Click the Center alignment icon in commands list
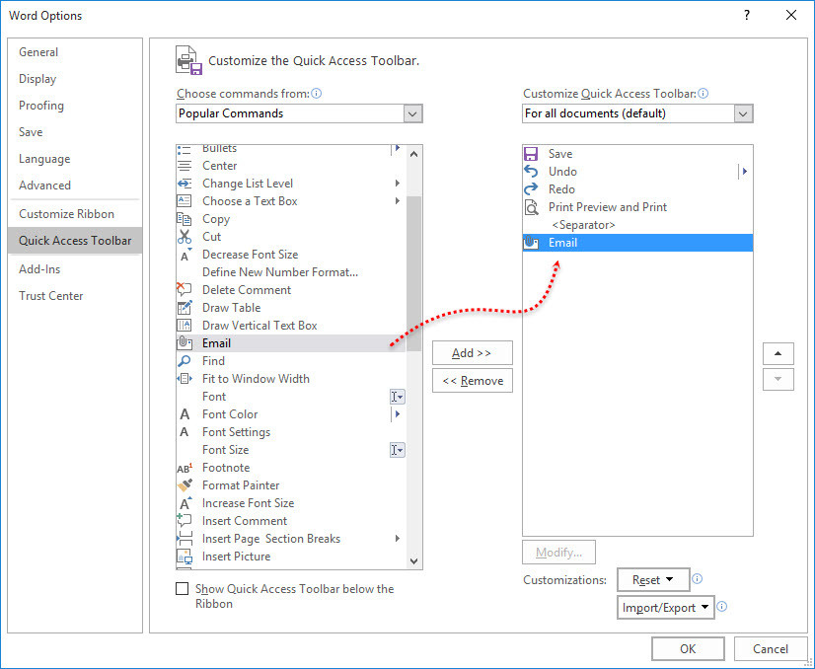This screenshot has height=669, width=815. [184, 166]
